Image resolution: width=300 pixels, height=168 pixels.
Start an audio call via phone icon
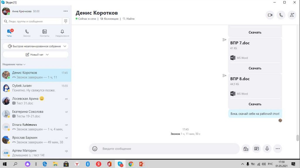tap(281, 15)
